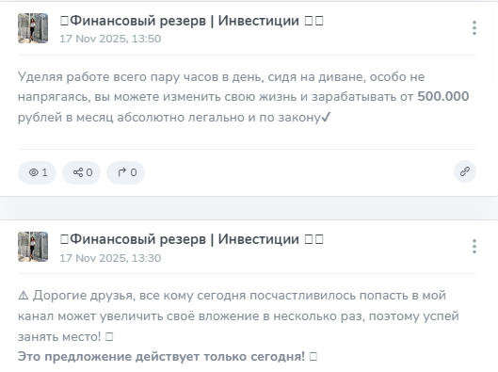
Task: Click the bold 'Это предложение действует только сегодня' line
Action: point(161,357)
